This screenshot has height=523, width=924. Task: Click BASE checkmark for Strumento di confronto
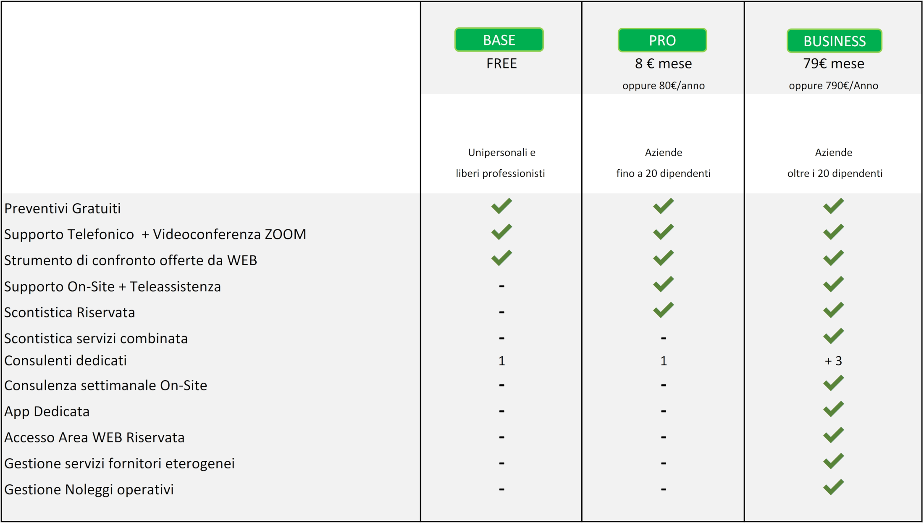[501, 258]
